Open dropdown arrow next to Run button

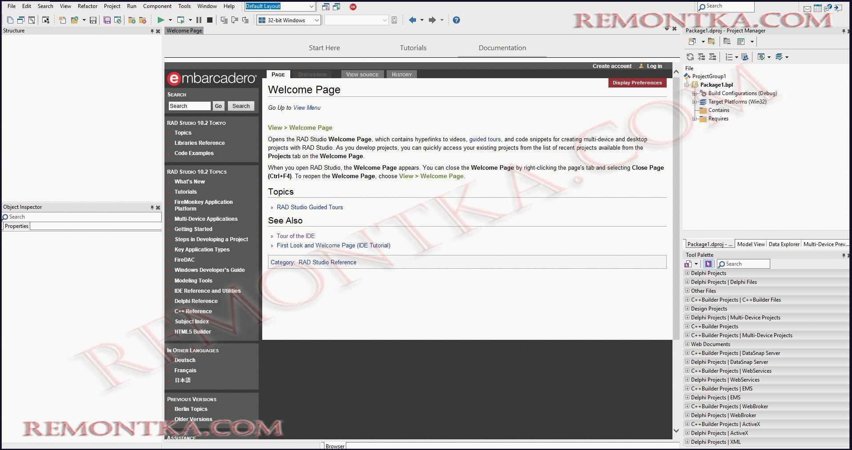coord(170,20)
